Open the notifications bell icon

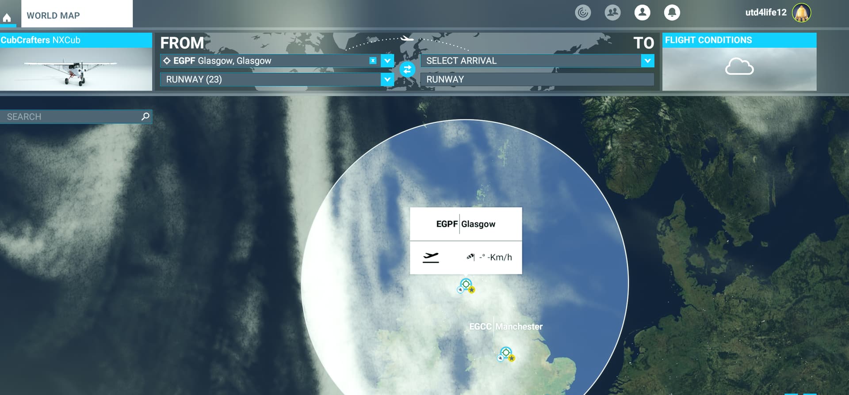[x=672, y=12]
